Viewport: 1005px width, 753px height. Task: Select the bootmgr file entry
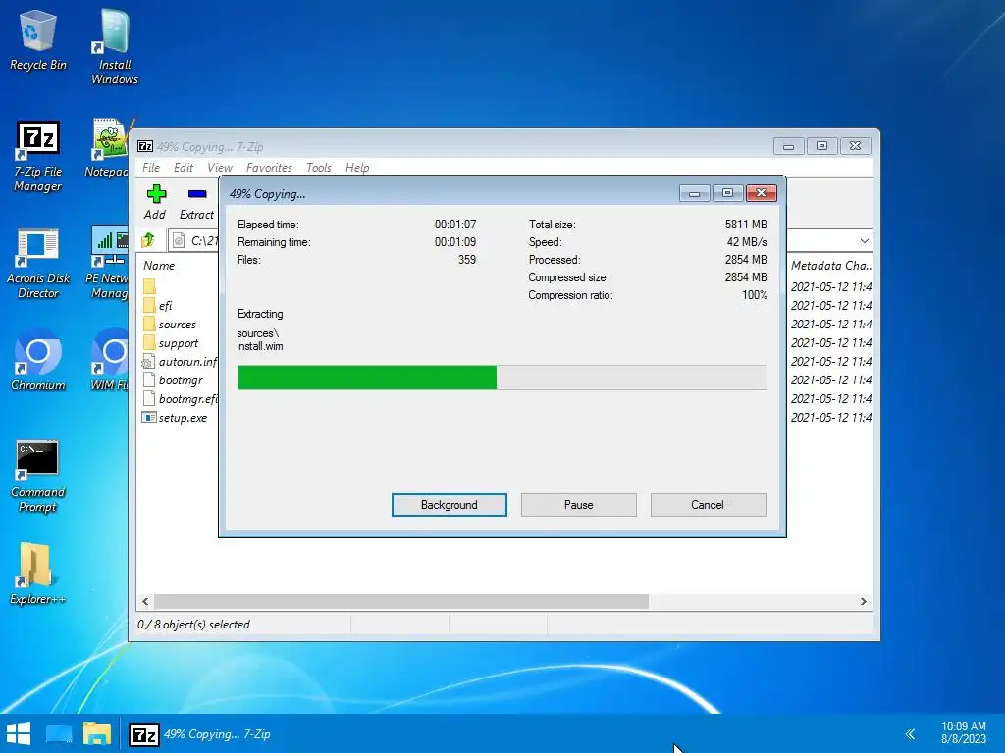coord(173,379)
